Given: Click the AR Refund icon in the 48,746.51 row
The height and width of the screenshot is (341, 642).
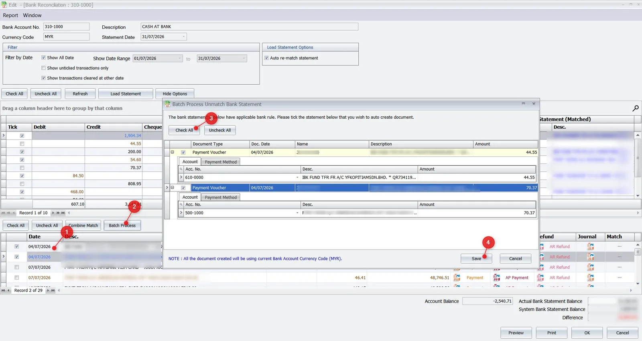Looking at the screenshot, I should 541,277.
